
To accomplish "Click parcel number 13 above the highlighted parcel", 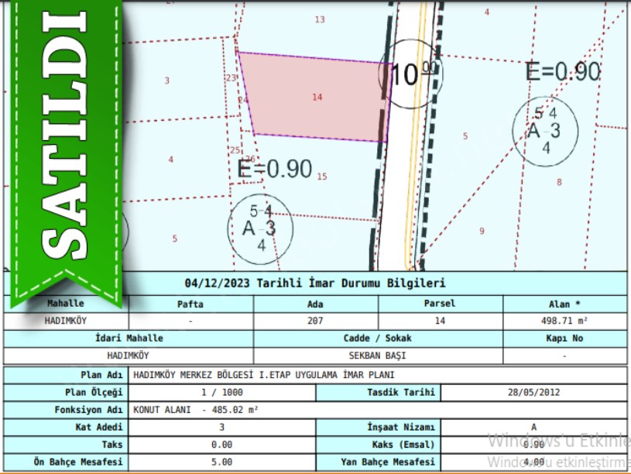I will (x=320, y=19).
